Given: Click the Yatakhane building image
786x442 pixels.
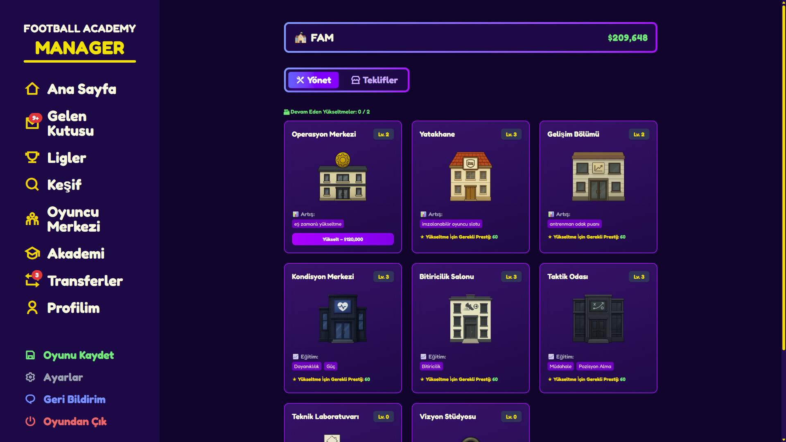Looking at the screenshot, I should tap(470, 176).
